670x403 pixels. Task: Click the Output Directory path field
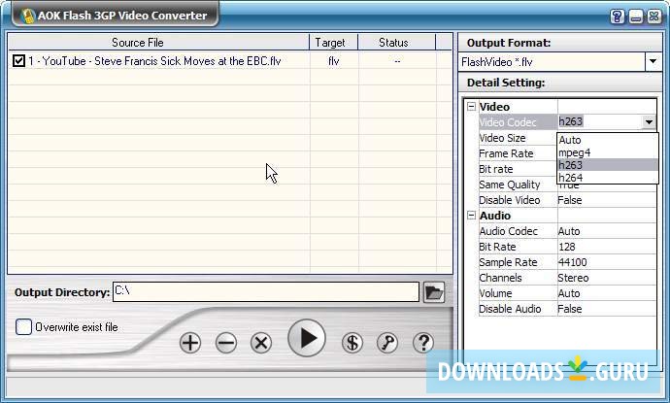tap(266, 292)
